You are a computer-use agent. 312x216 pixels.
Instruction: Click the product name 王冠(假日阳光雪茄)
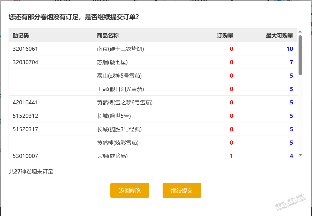click(x=120, y=89)
